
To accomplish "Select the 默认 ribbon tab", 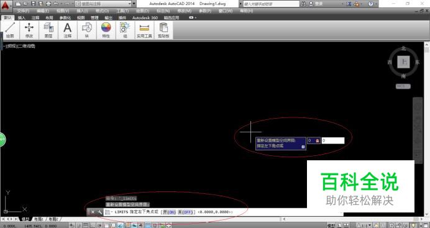I will click(x=7, y=17).
